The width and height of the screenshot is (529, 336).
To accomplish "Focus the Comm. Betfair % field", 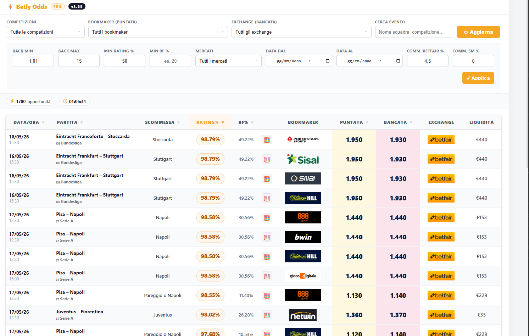I will coord(428,61).
